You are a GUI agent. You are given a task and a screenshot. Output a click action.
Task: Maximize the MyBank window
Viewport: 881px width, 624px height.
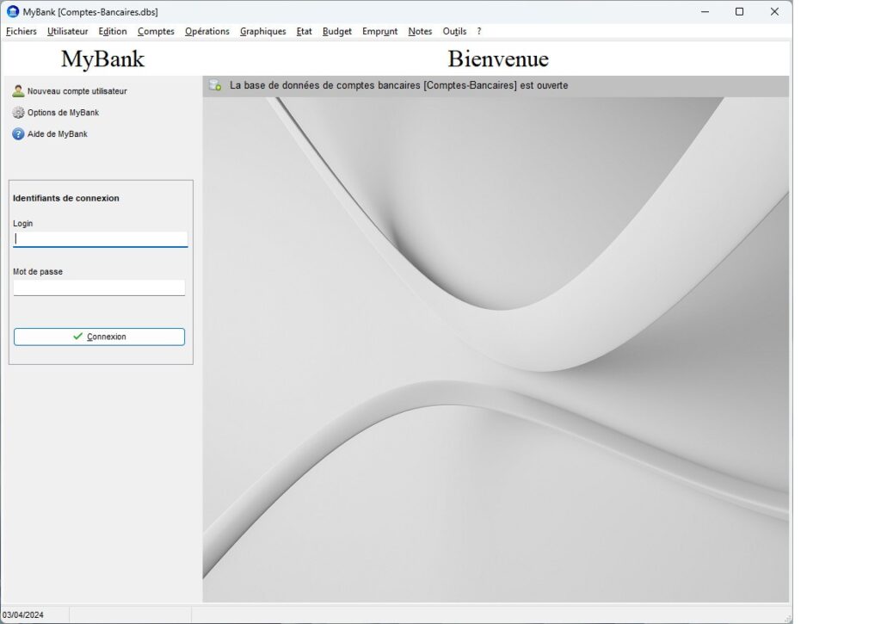coord(739,12)
